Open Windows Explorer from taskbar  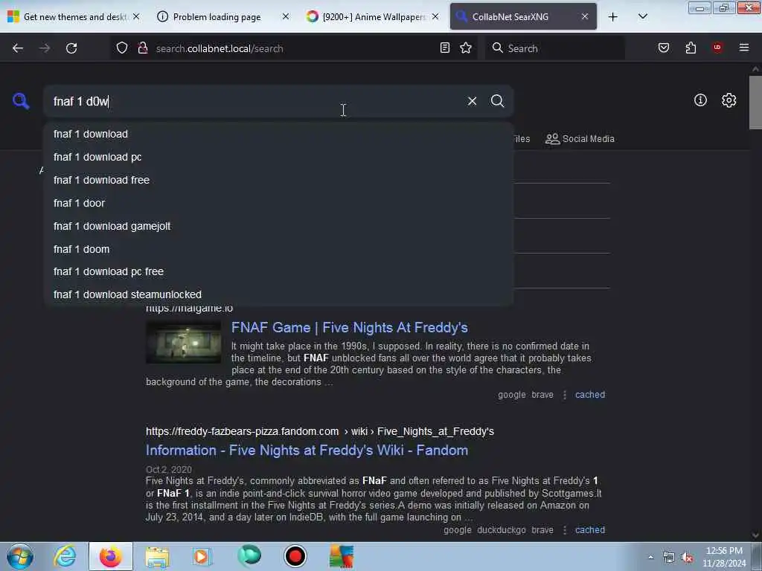tap(157, 556)
